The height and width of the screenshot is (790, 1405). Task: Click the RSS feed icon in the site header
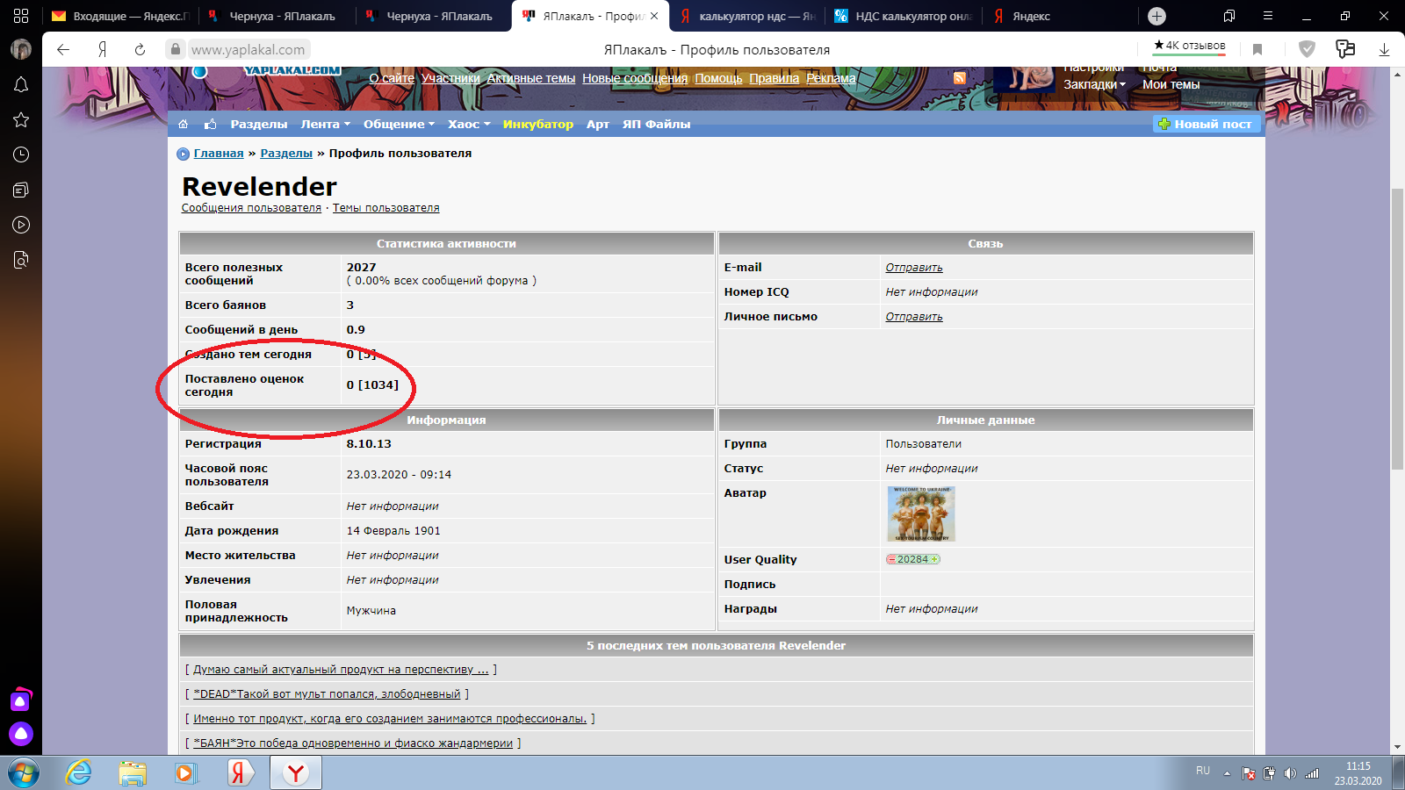coord(959,78)
